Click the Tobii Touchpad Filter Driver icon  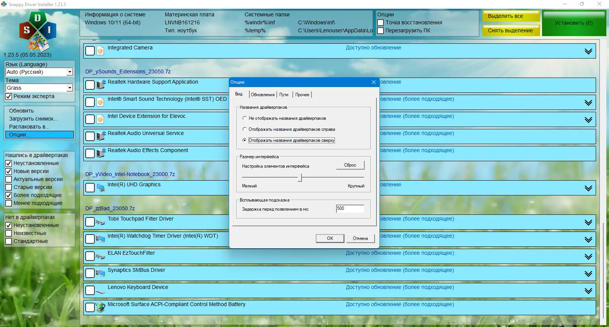click(x=100, y=222)
